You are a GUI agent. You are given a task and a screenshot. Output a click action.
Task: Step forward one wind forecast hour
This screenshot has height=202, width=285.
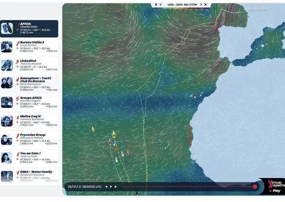coord(201,5)
